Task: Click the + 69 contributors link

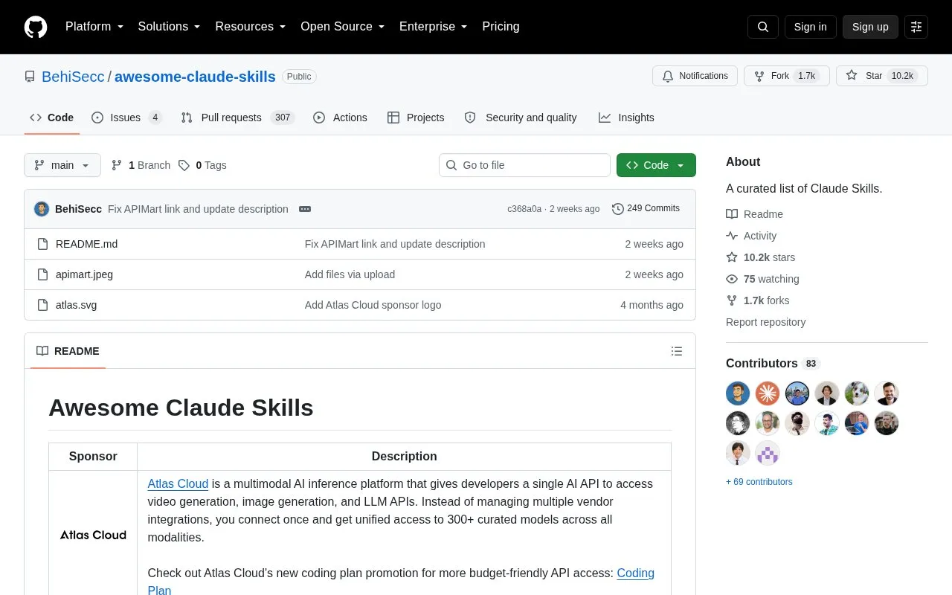Action: tap(759, 482)
